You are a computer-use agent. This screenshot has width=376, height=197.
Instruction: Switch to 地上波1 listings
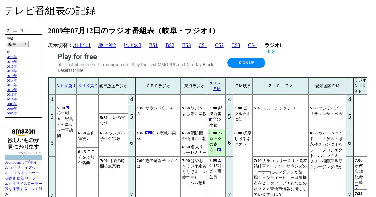click(x=82, y=45)
